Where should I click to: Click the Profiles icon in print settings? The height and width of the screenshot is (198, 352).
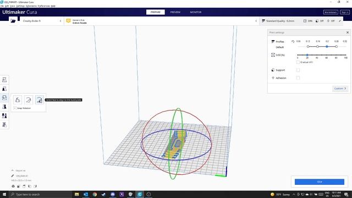[x=273, y=42]
